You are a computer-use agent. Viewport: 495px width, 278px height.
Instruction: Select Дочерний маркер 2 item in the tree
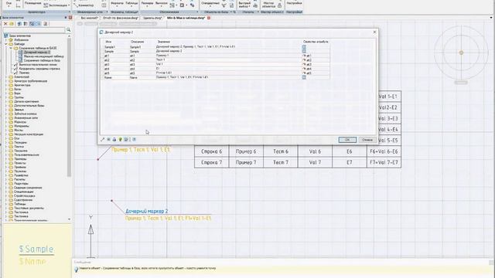coord(37,52)
